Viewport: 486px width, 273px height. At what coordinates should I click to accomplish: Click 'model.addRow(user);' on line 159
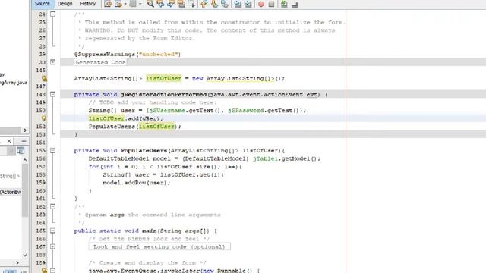tap(137, 183)
